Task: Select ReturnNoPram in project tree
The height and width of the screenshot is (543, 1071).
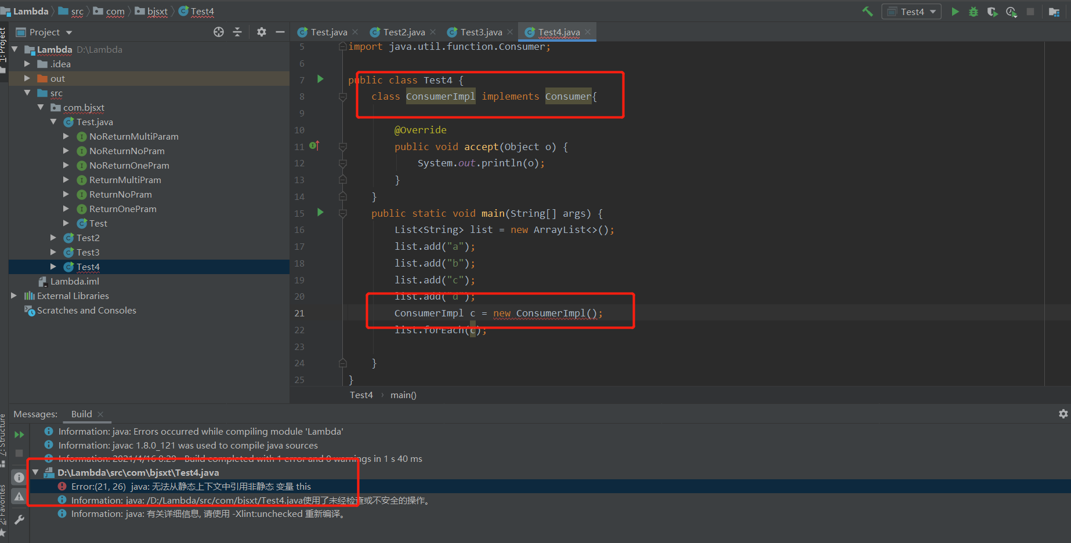Action: [x=120, y=194]
